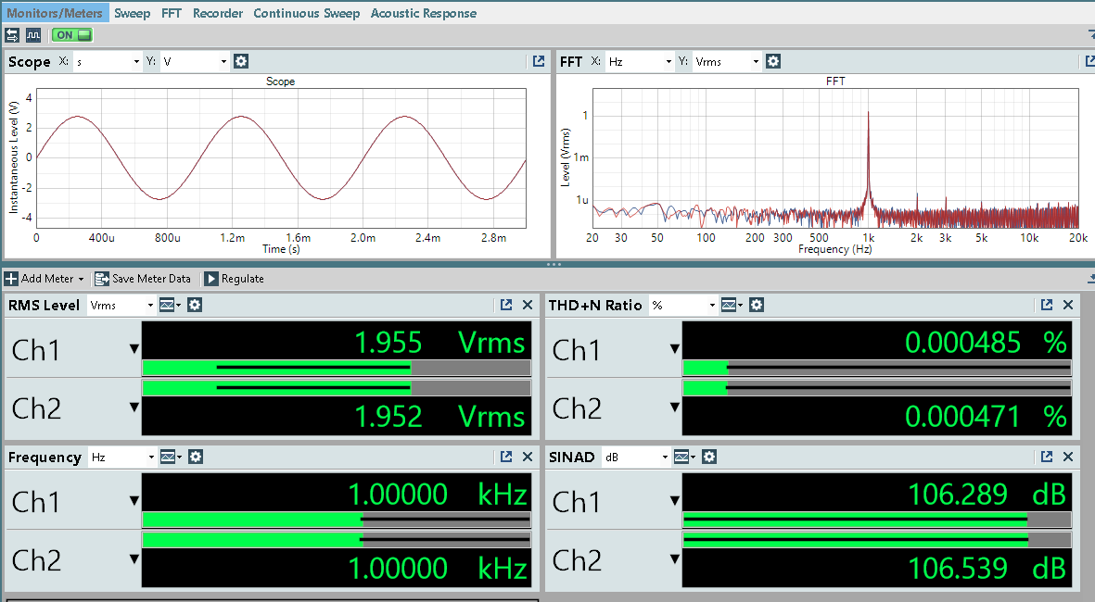Toggle the generator ON switch

(x=72, y=35)
